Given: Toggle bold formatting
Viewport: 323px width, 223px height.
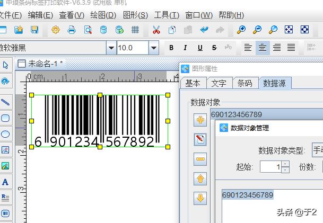Looking at the screenshot, I should point(171,48).
